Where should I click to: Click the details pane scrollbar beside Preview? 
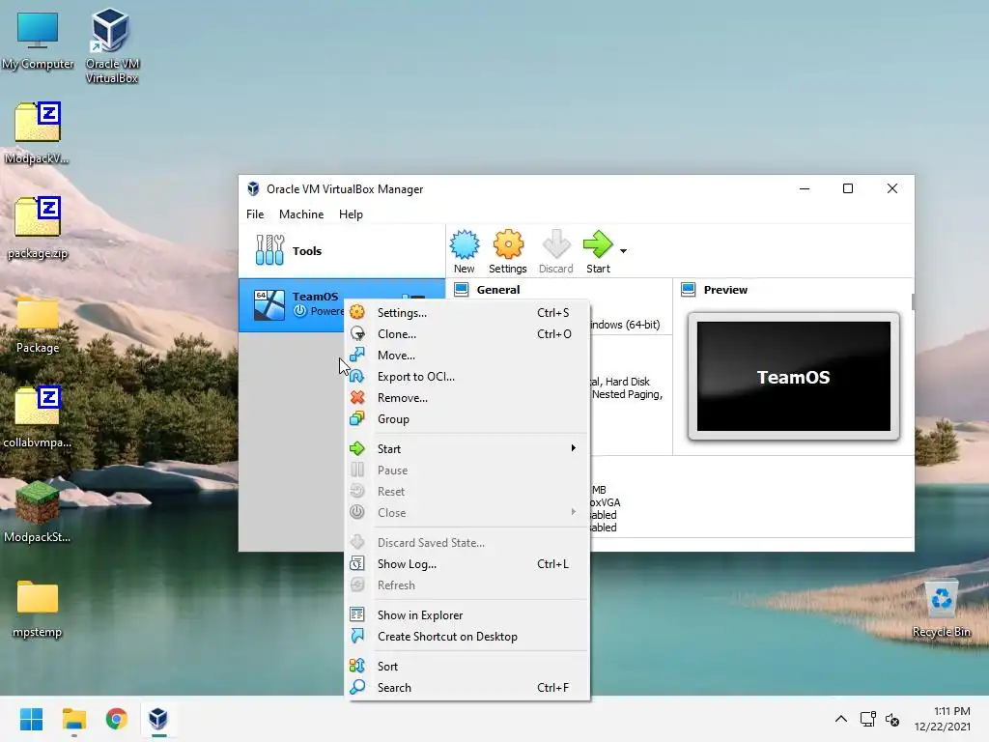click(913, 301)
